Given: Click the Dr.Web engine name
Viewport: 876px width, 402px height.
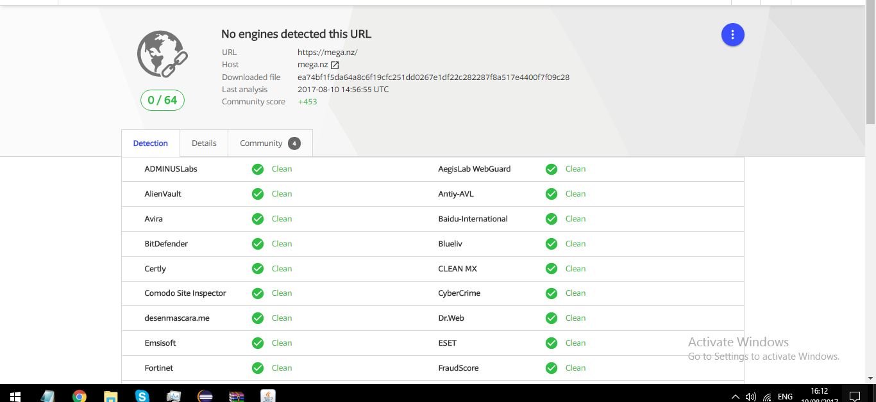Looking at the screenshot, I should [x=451, y=318].
